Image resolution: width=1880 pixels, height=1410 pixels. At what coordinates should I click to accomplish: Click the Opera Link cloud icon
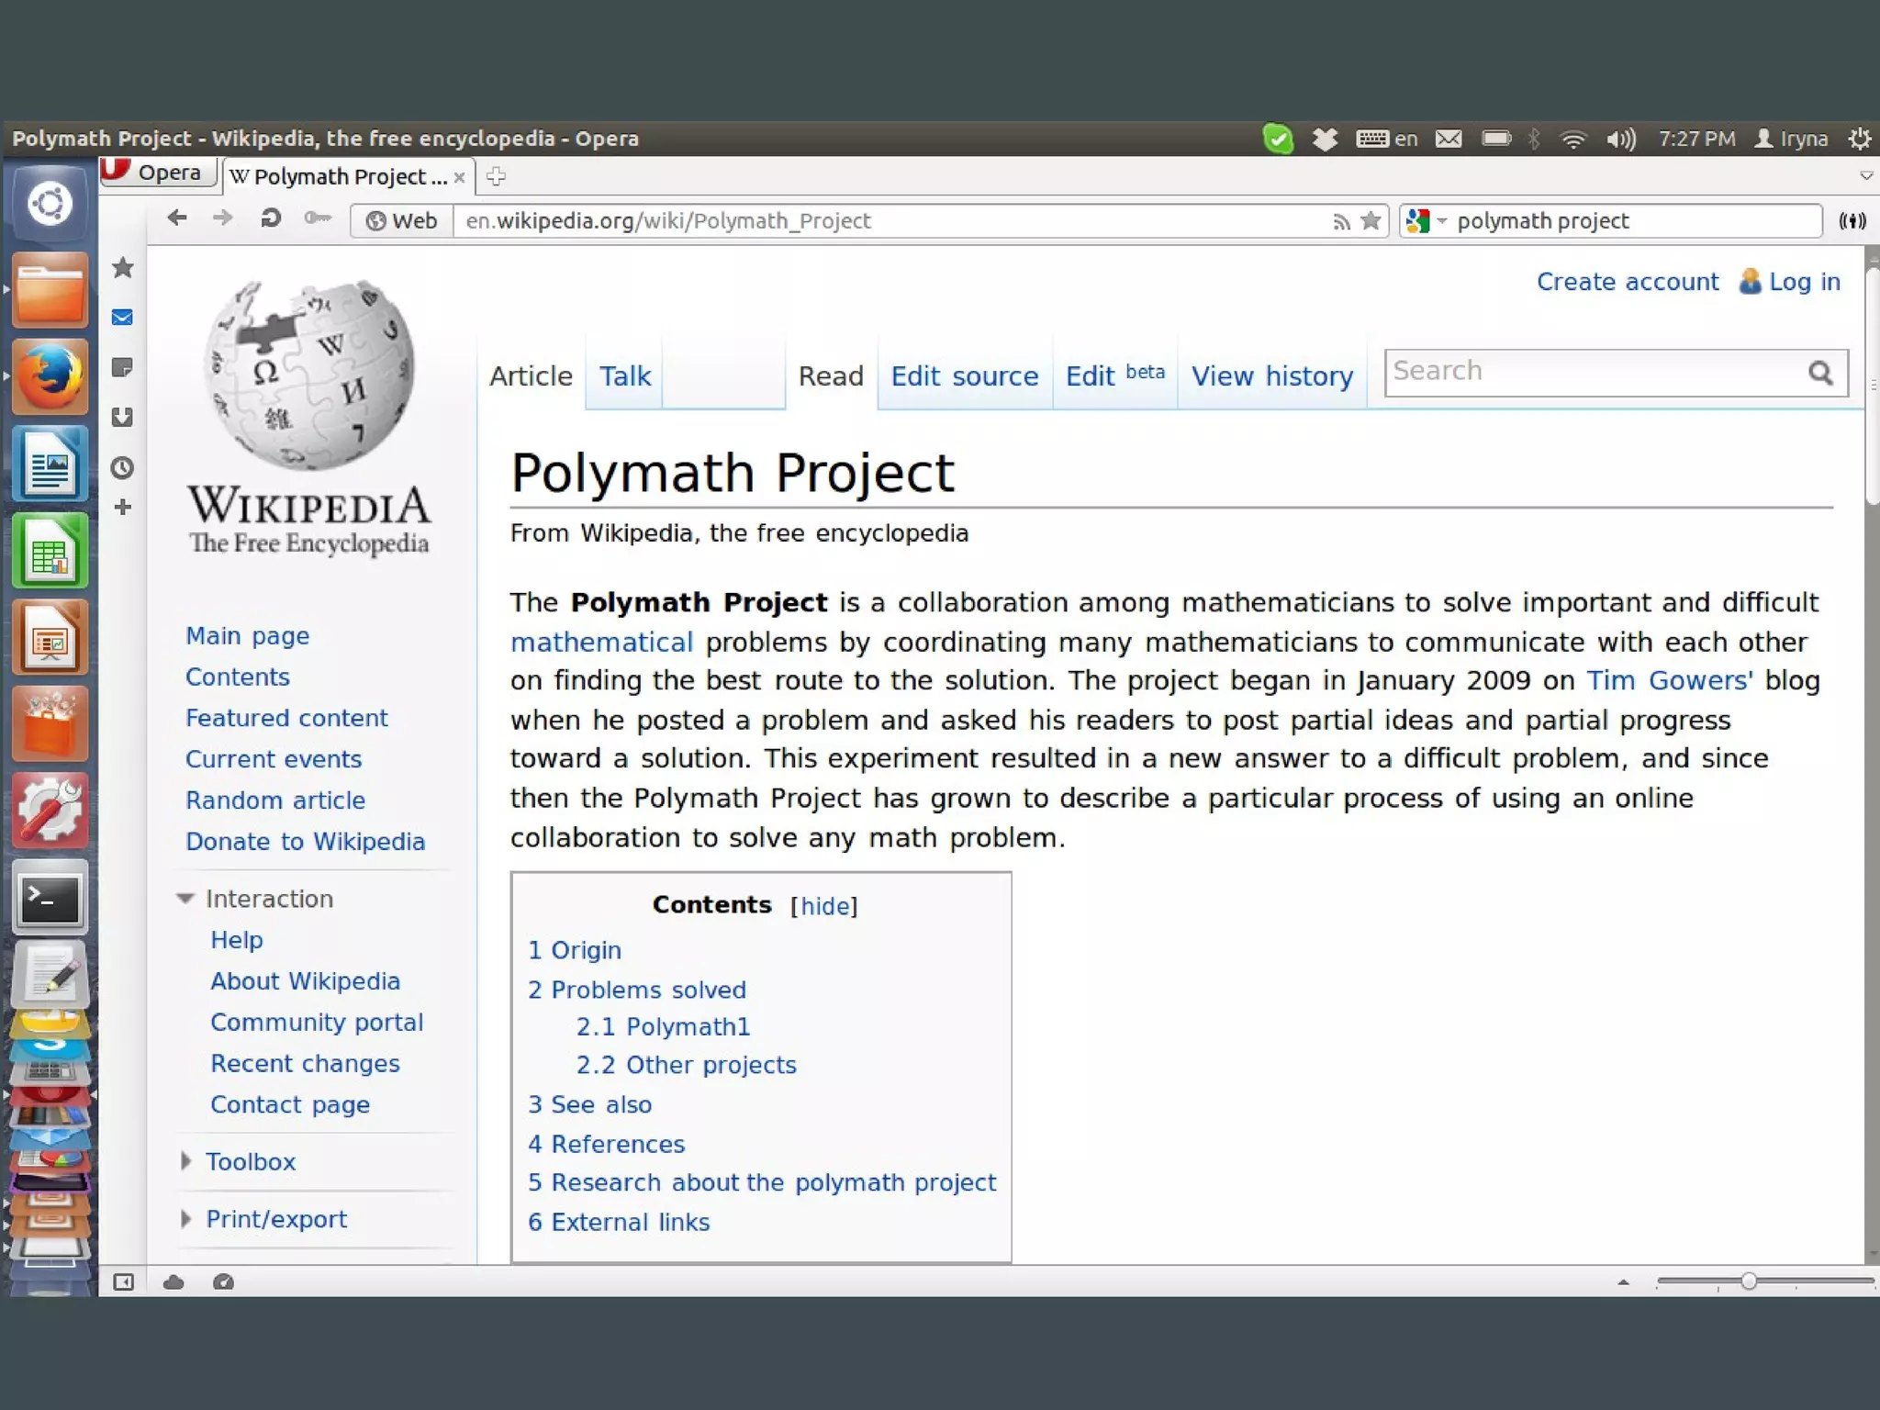point(173,1282)
